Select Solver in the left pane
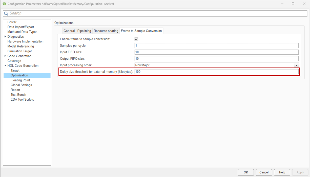 (x=12, y=22)
